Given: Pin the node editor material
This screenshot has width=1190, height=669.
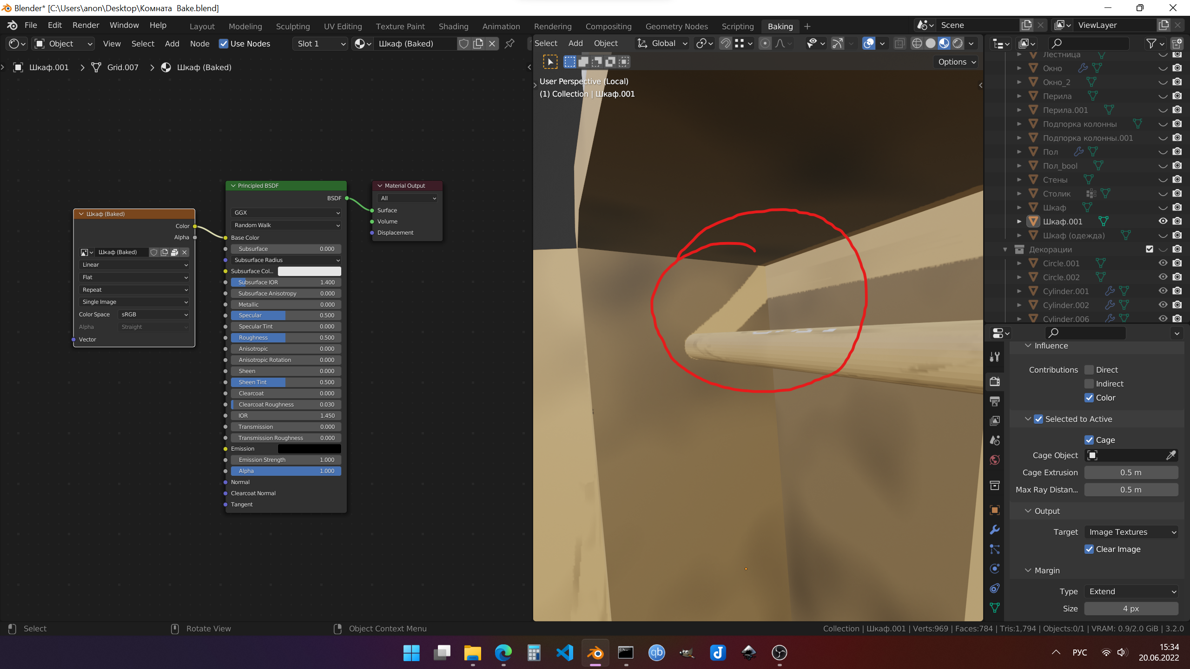Looking at the screenshot, I should pos(510,44).
